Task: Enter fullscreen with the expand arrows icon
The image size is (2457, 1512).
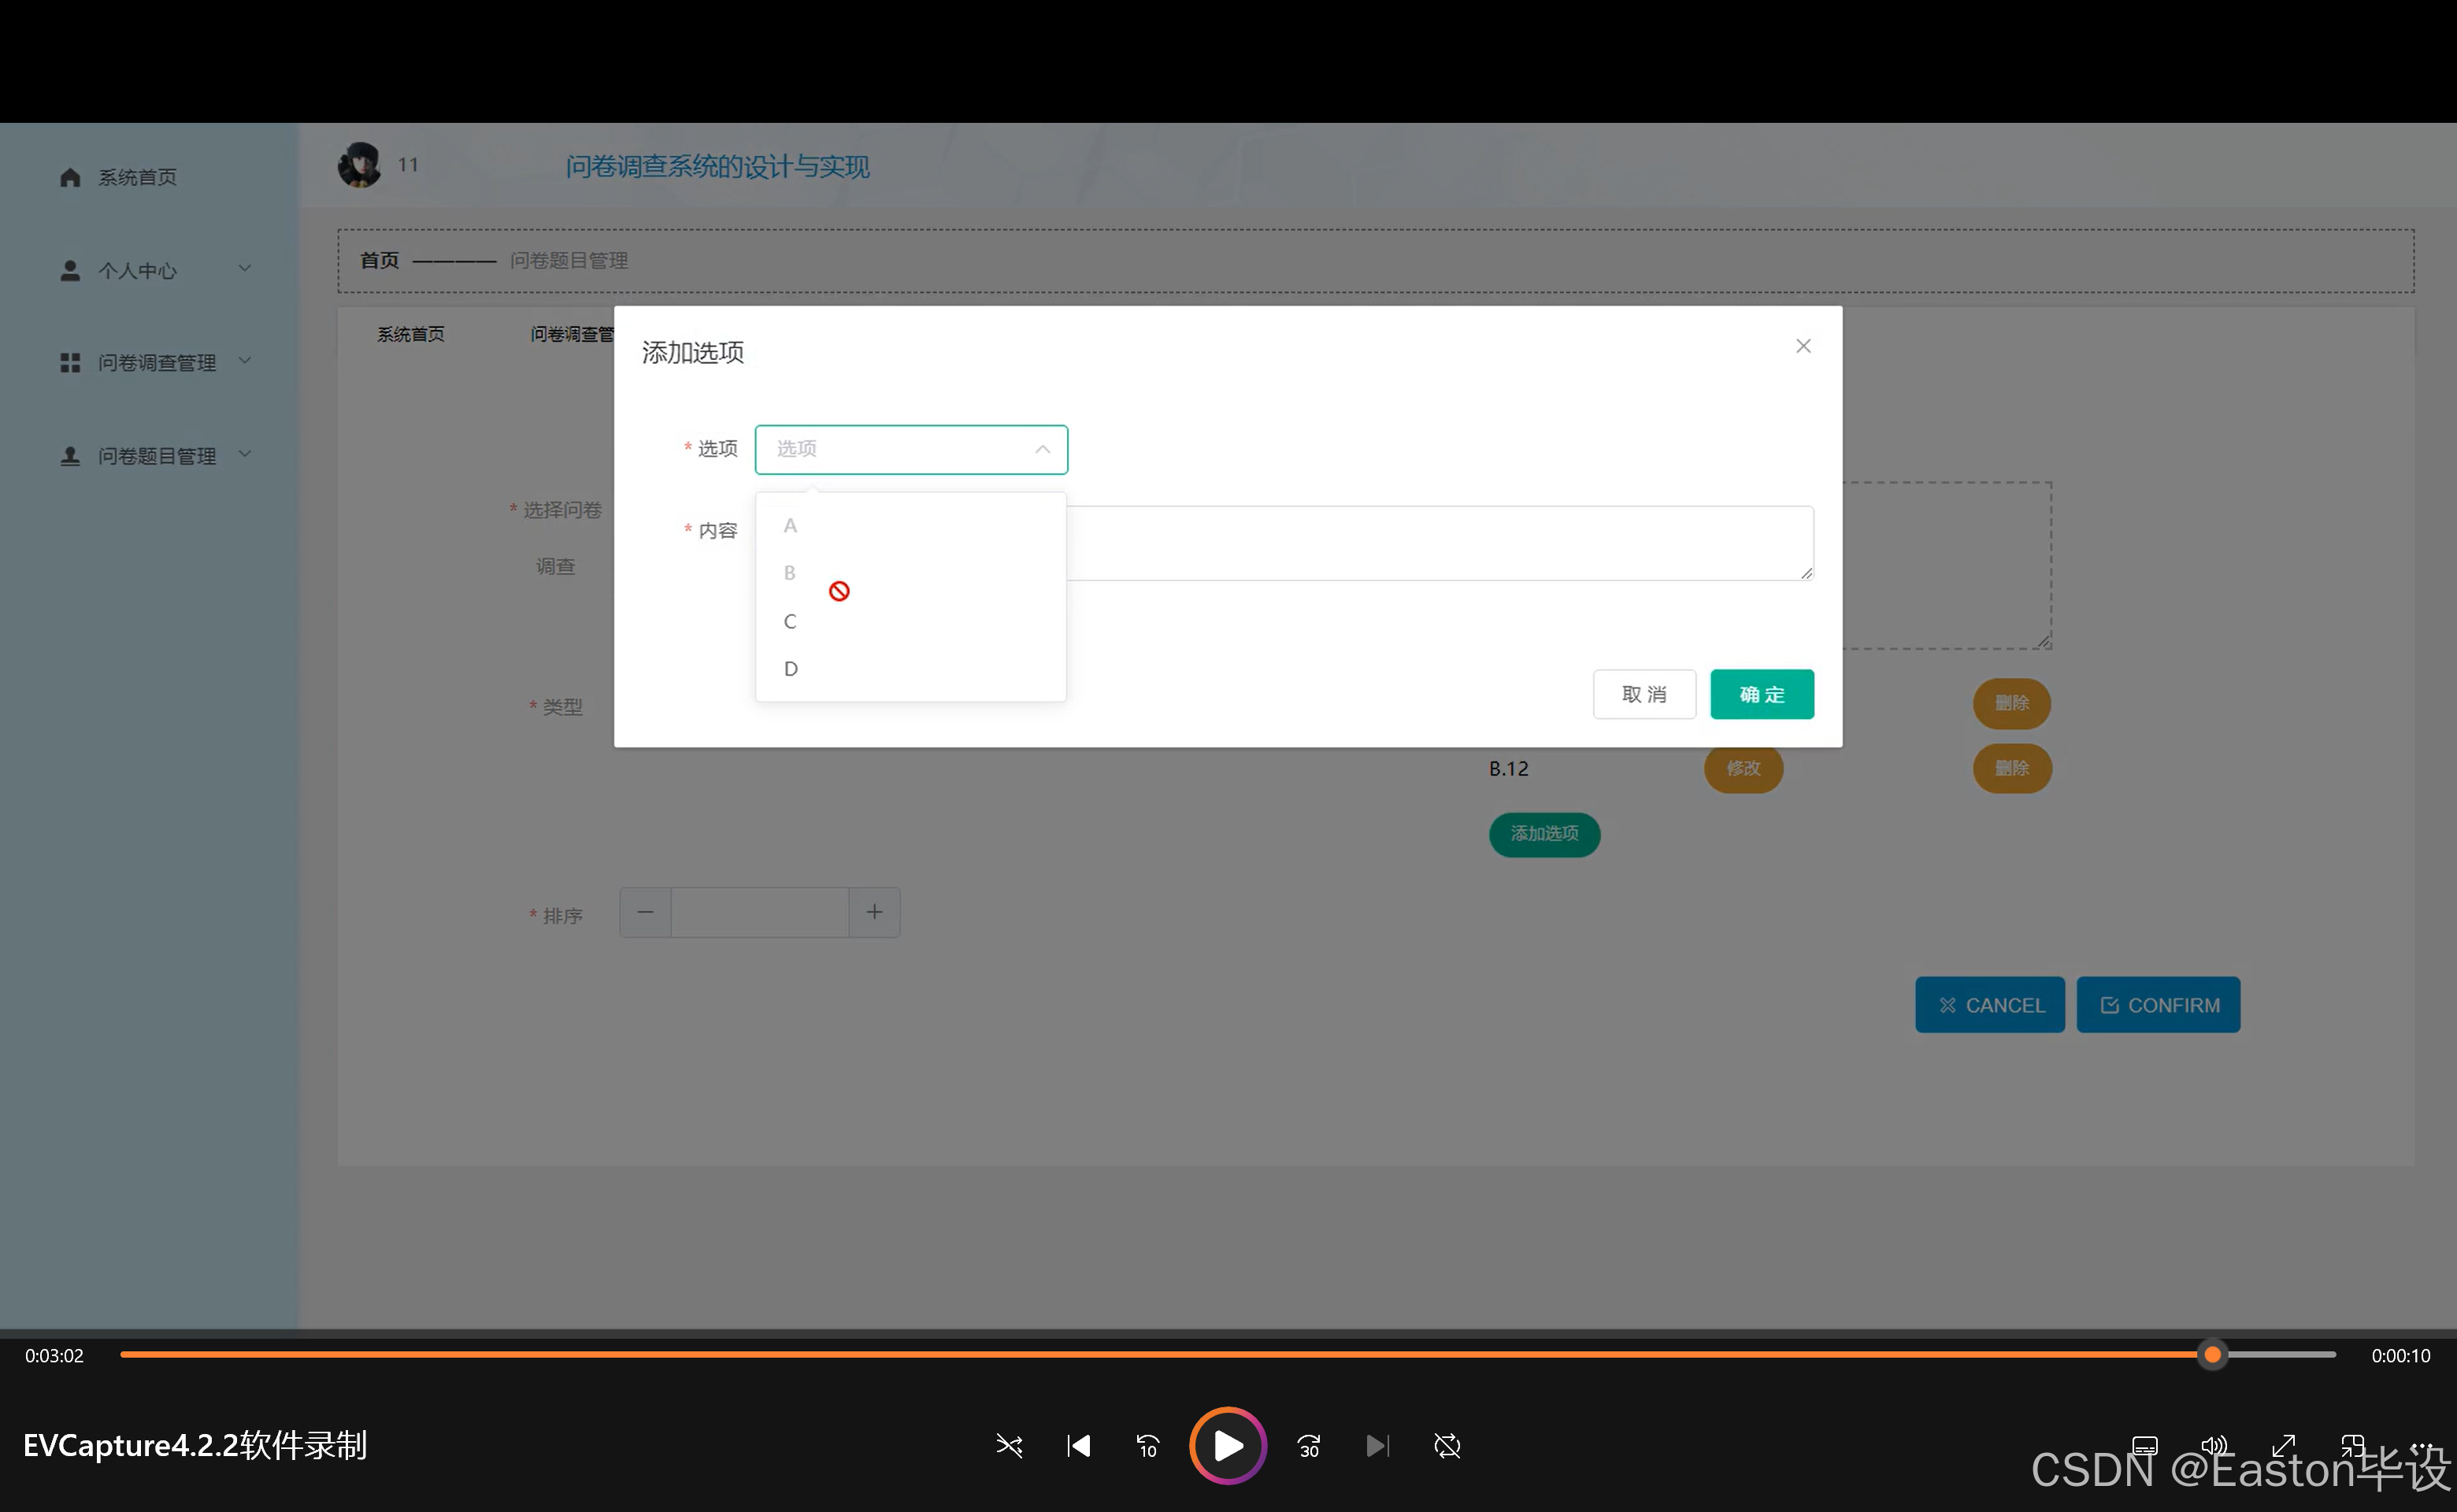Action: [2283, 1446]
